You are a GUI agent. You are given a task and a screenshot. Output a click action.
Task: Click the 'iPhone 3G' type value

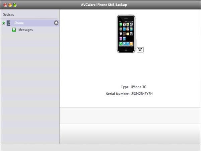[139, 87]
